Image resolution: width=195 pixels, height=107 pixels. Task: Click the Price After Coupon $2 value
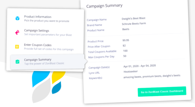point(124,46)
